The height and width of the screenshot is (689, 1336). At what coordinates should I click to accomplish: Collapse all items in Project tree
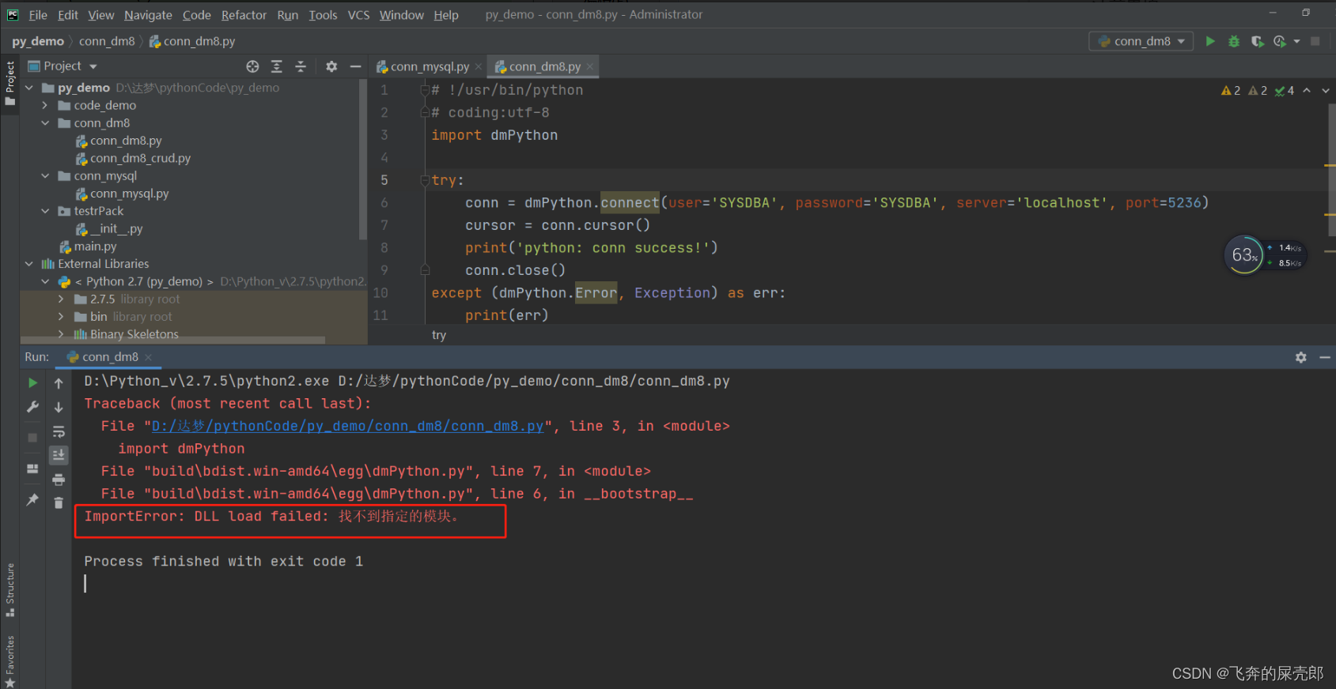(x=301, y=66)
